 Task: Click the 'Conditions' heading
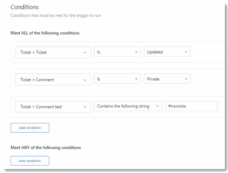(x=25, y=7)
